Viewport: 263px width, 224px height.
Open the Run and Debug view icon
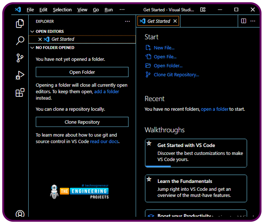click(x=20, y=75)
